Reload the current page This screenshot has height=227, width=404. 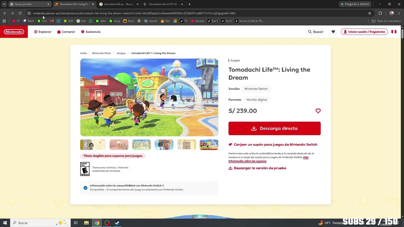20,13
